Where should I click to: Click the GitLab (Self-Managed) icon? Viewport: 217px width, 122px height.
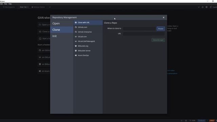point(76,41)
